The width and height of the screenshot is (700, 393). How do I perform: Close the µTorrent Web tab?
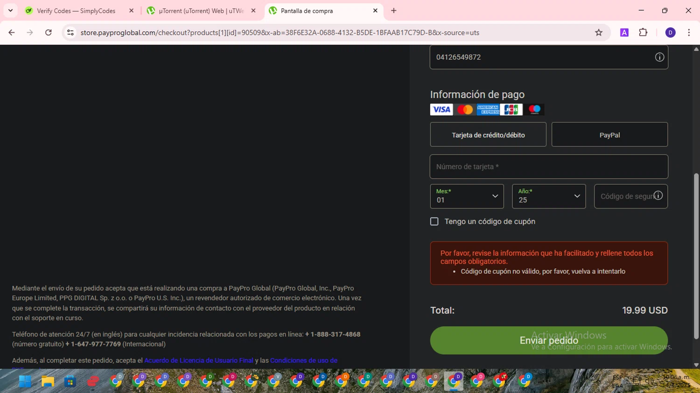tap(253, 11)
